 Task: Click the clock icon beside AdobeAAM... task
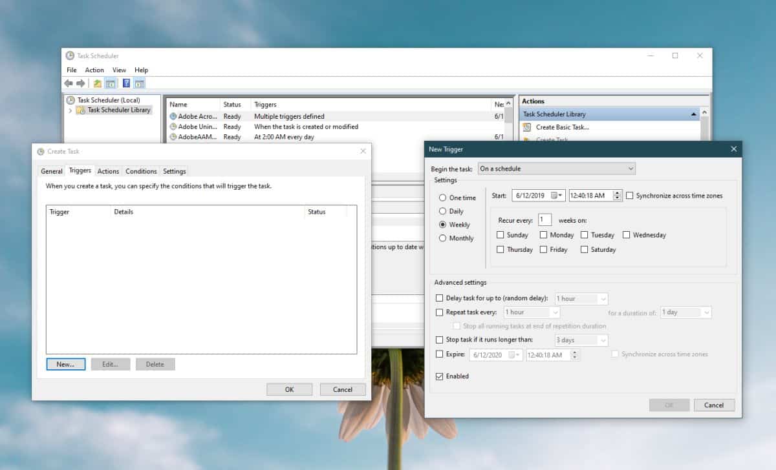pos(173,137)
